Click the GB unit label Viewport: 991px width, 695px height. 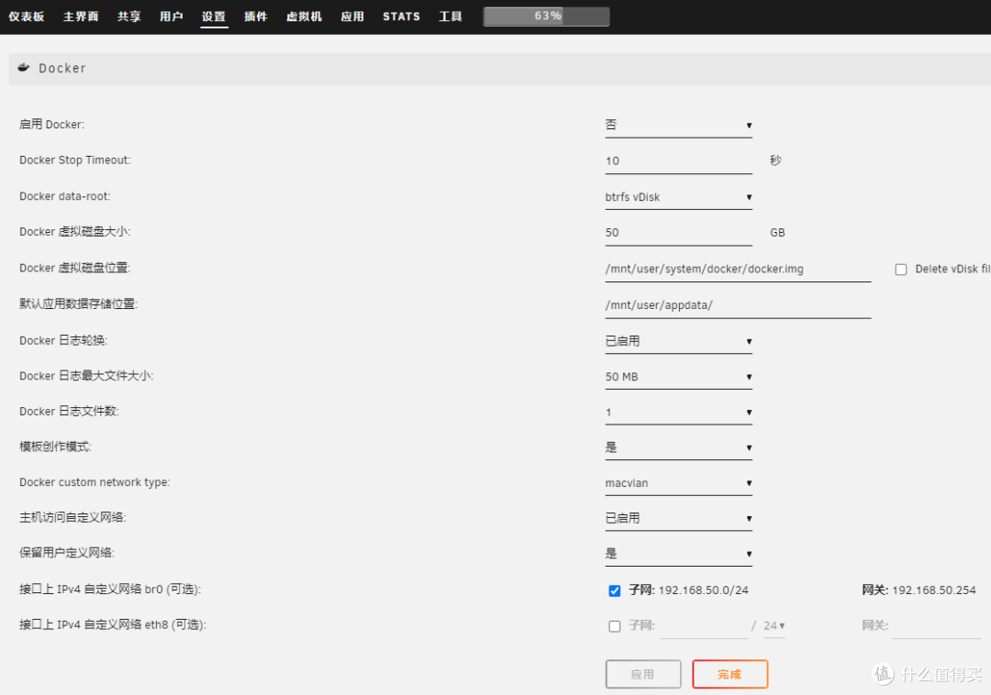pos(777,232)
